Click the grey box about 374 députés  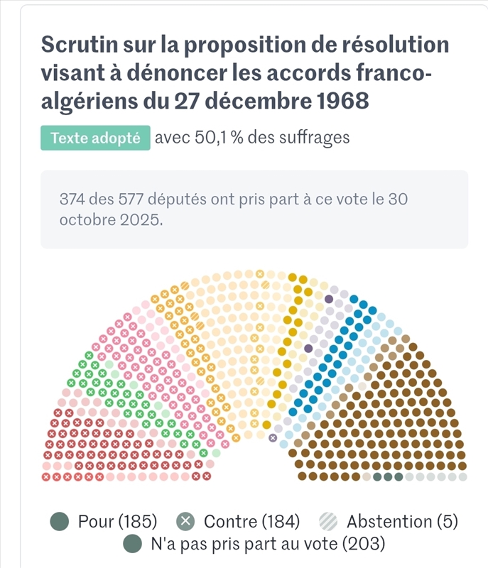(x=254, y=209)
